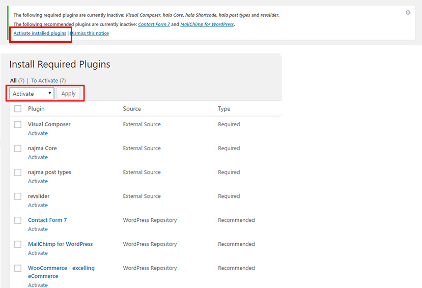Click the revslider plugin name
This screenshot has height=288, width=422.
click(x=39, y=196)
